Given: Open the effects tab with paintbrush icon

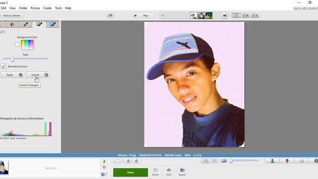Looking at the screenshot, I should [25, 24].
